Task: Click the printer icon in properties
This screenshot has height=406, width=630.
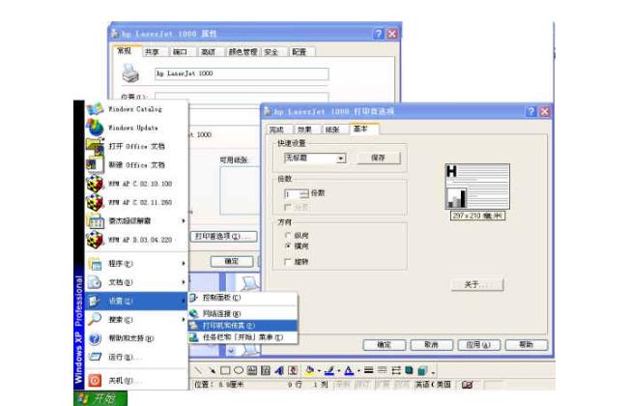Action: click(130, 73)
